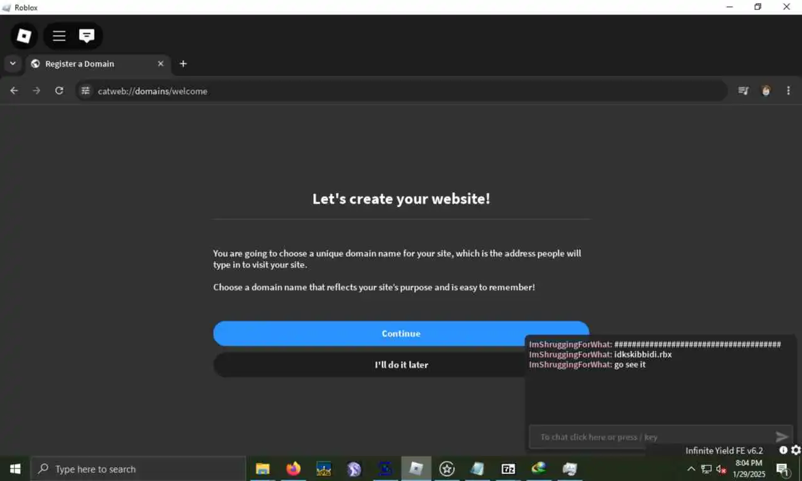Open the muted volume tray icon
Image resolution: width=802 pixels, height=481 pixels.
pyautogui.click(x=721, y=469)
